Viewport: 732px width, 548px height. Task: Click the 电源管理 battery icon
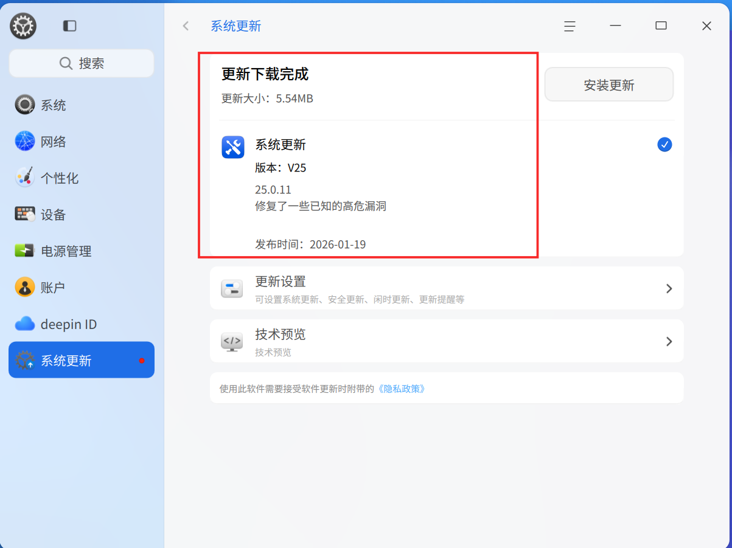[x=25, y=251]
